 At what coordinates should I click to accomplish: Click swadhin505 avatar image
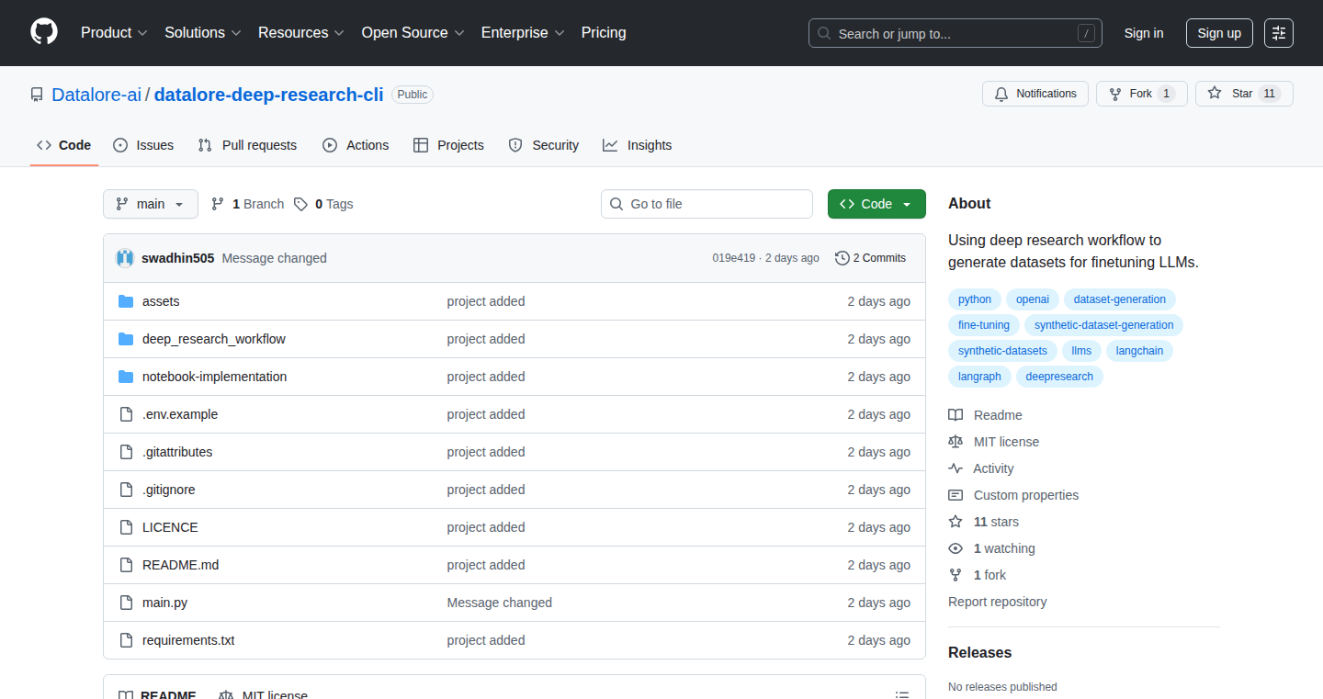(x=125, y=258)
